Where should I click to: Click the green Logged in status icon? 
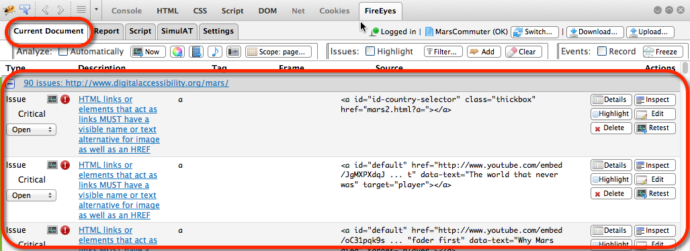point(374,32)
